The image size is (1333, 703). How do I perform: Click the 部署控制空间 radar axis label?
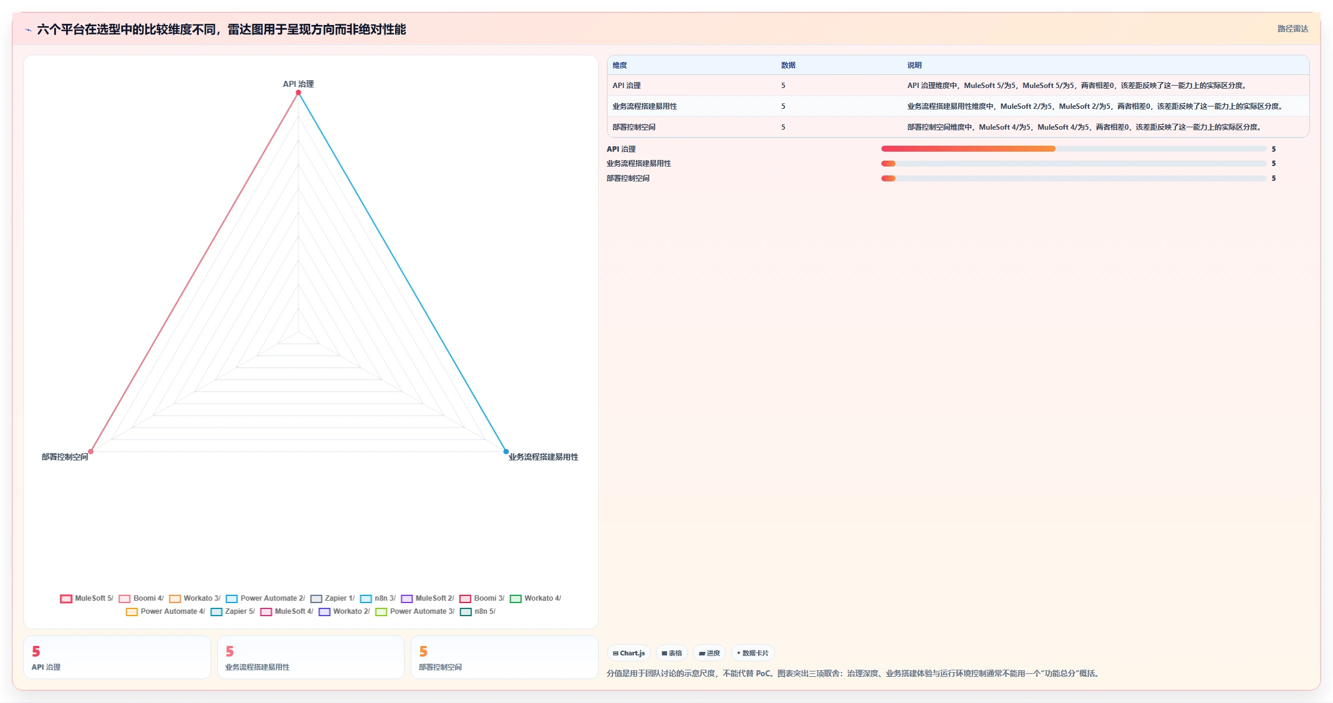tap(65, 457)
